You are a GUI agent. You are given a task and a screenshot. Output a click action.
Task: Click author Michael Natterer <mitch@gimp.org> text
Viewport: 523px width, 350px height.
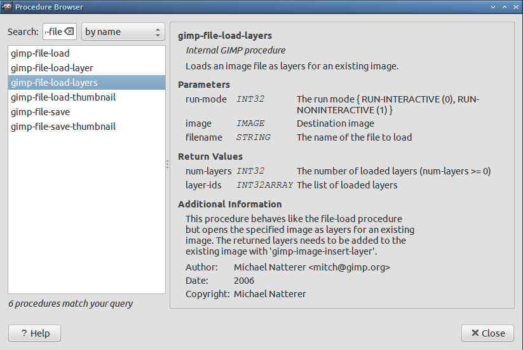[312, 267]
